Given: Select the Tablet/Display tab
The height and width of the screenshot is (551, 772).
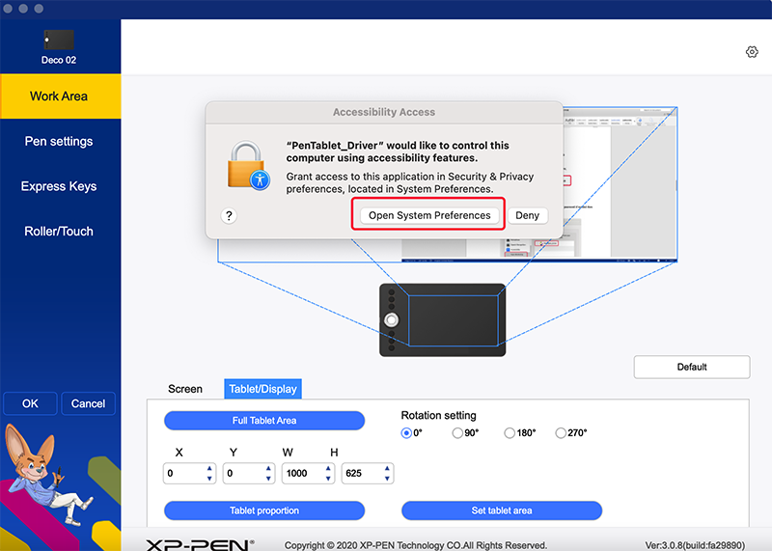Looking at the screenshot, I should [x=262, y=389].
